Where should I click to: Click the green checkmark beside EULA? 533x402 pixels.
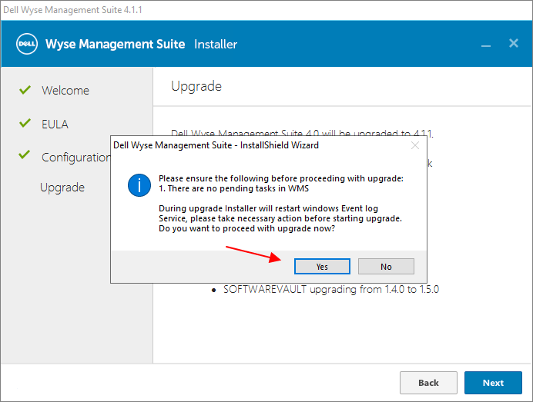coord(24,124)
